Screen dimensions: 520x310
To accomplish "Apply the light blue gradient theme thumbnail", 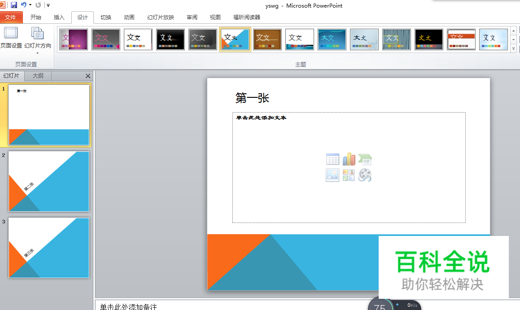I will click(494, 39).
